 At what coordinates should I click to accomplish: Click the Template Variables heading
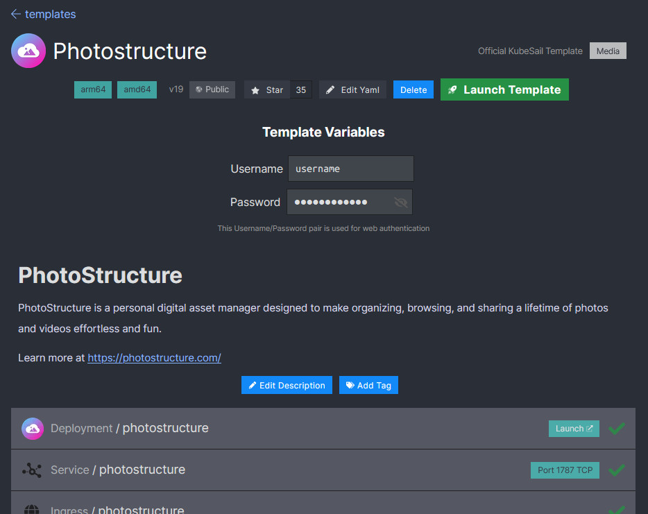coord(323,132)
